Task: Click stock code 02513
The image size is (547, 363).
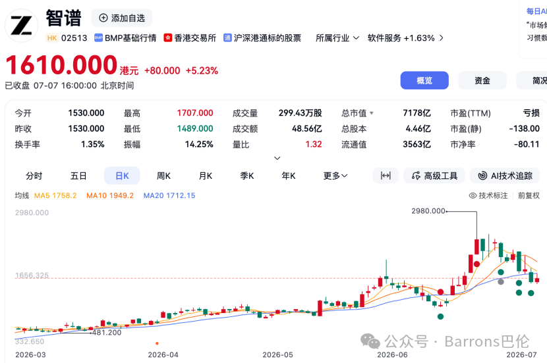Action: [74, 38]
